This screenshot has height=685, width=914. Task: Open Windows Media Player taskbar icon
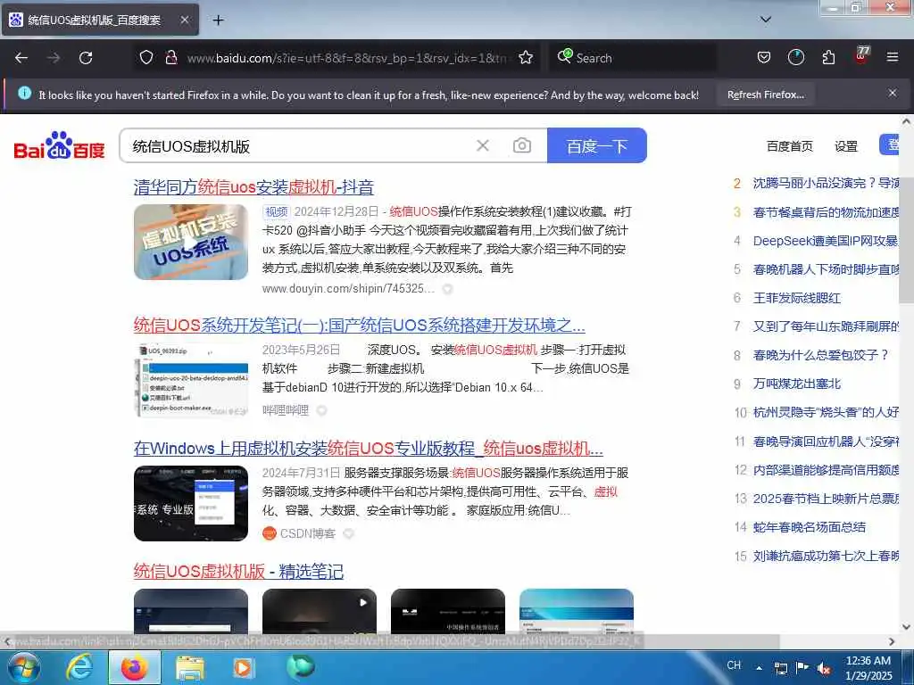243,667
